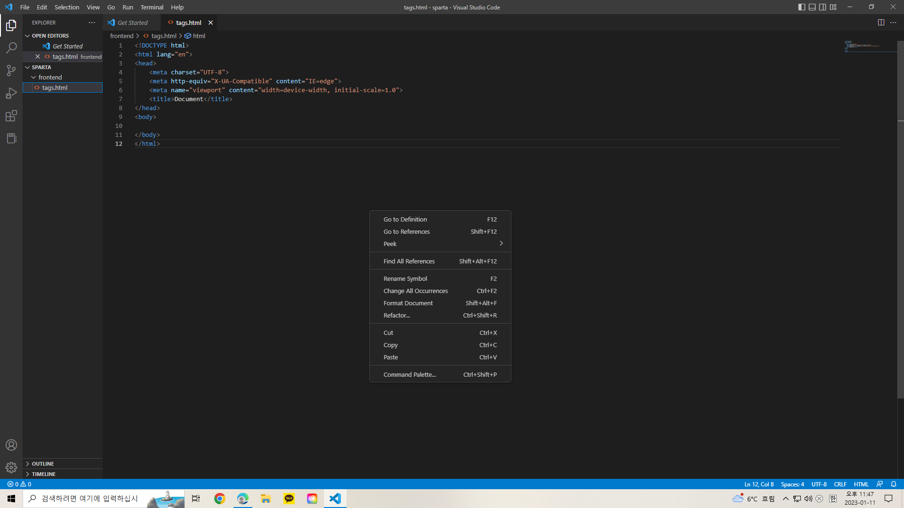This screenshot has width=904, height=508.
Task: Open editor More Actions ellipsis
Action: pos(893,23)
